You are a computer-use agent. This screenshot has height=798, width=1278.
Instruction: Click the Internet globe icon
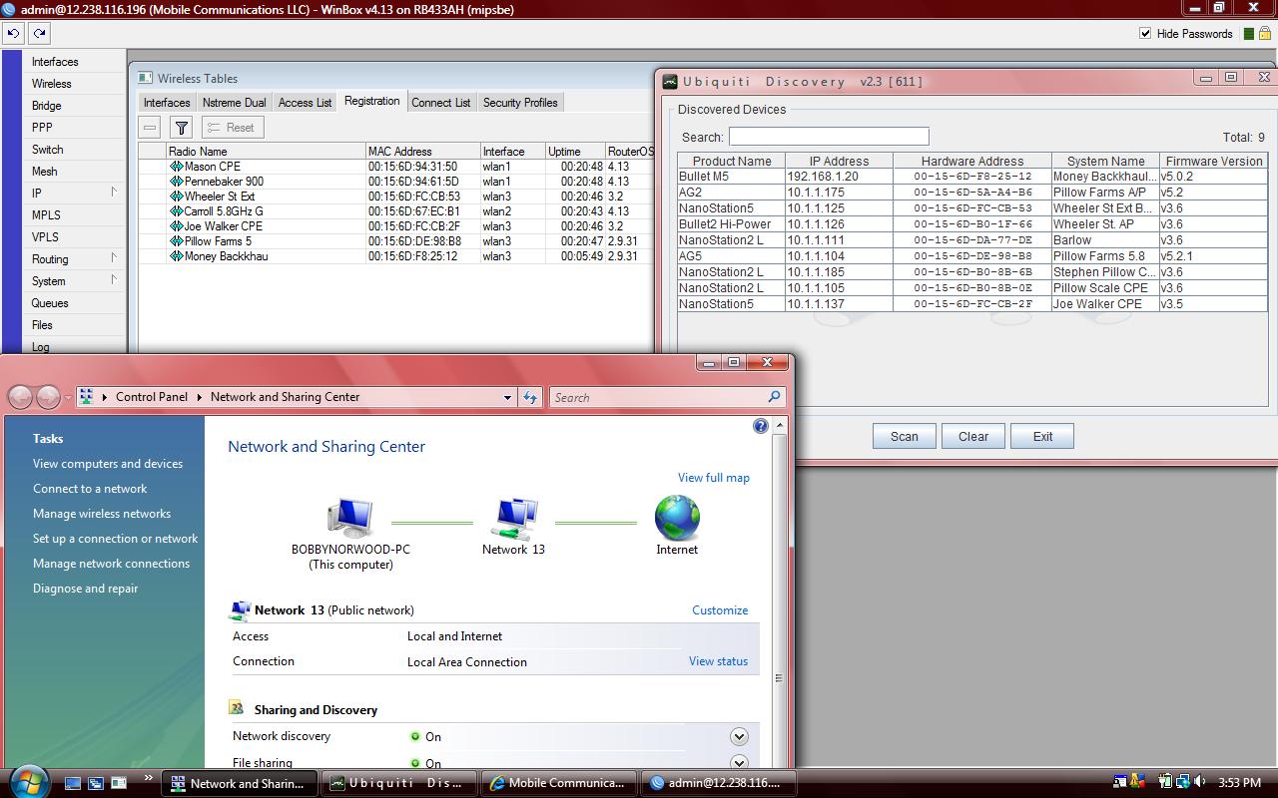[677, 519]
